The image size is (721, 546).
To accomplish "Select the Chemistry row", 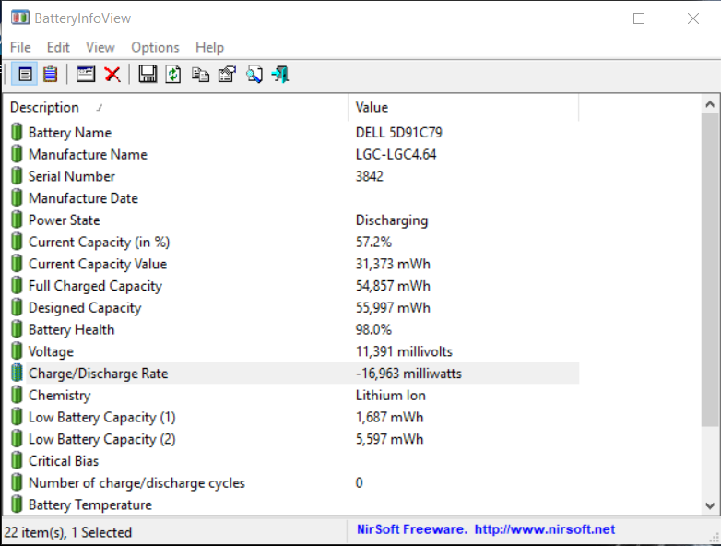I will pyautogui.click(x=291, y=395).
